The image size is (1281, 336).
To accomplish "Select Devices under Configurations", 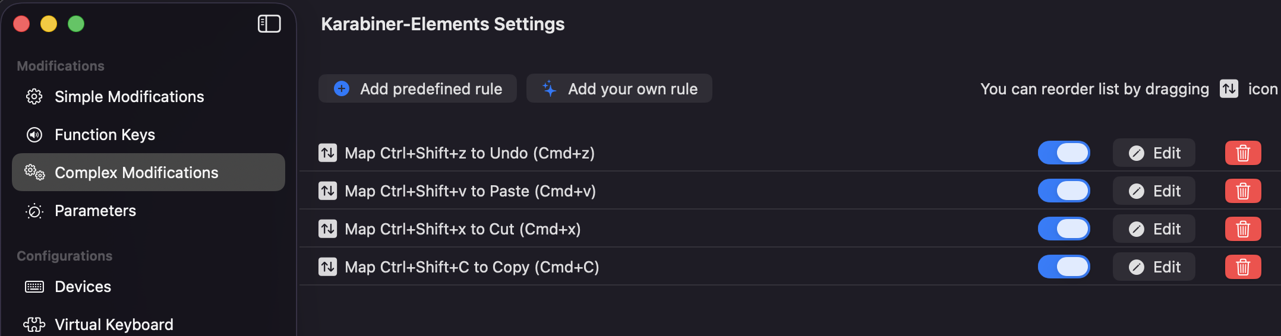I will pos(83,287).
